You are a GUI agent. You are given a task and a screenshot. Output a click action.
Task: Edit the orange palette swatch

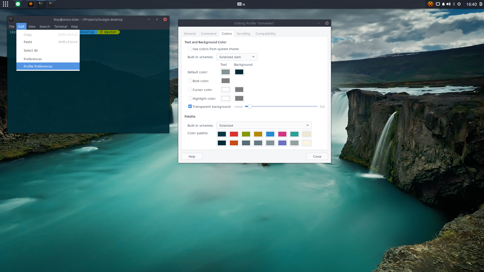click(234, 143)
